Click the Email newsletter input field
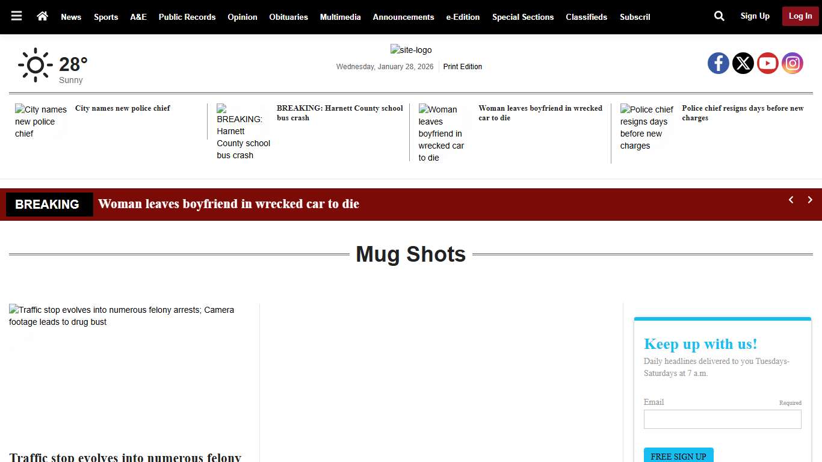 tap(722, 419)
